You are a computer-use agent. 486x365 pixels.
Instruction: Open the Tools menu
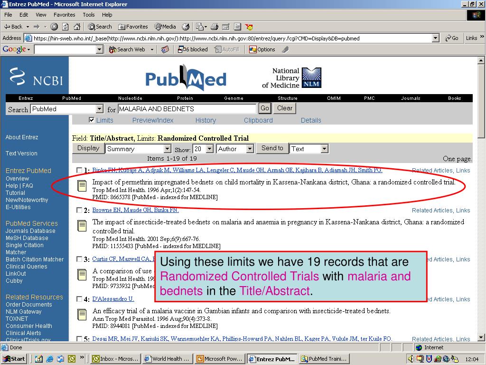(89, 15)
